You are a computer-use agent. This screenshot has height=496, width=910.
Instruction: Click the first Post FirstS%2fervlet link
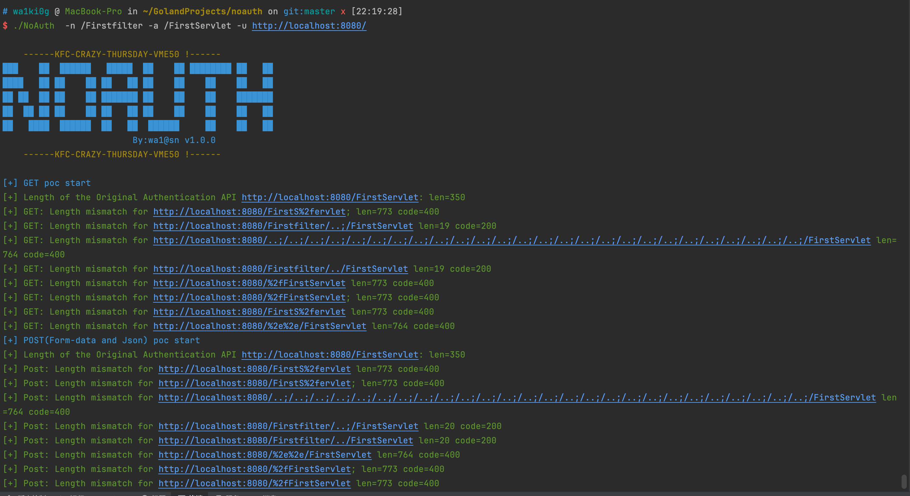pos(254,369)
